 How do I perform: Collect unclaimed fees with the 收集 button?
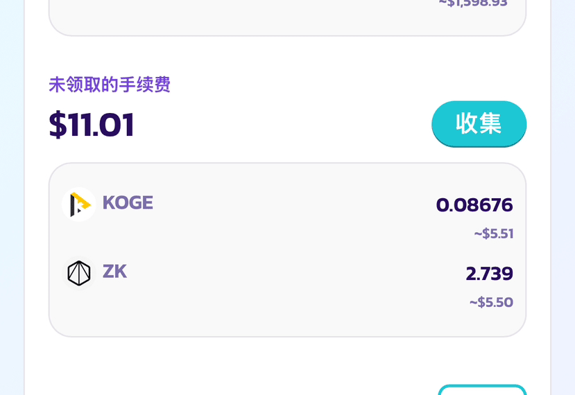click(479, 124)
